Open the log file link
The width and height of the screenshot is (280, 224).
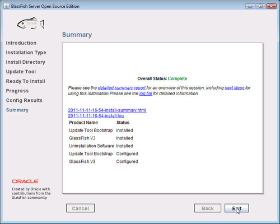coord(146,94)
